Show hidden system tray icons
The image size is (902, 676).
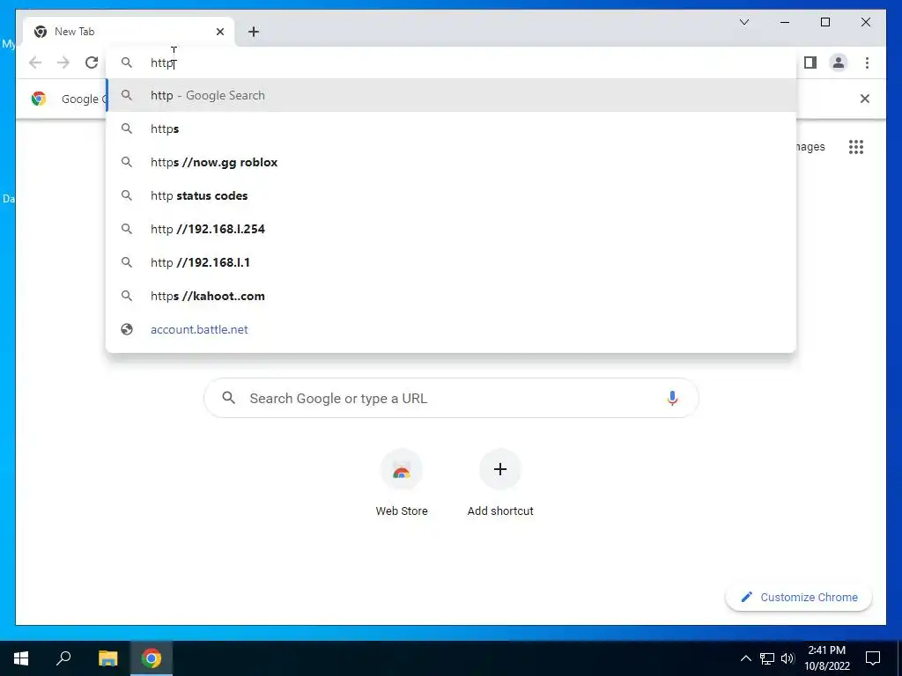745,658
